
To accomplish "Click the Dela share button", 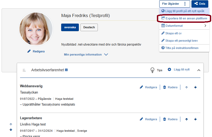I will tap(200, 4).
